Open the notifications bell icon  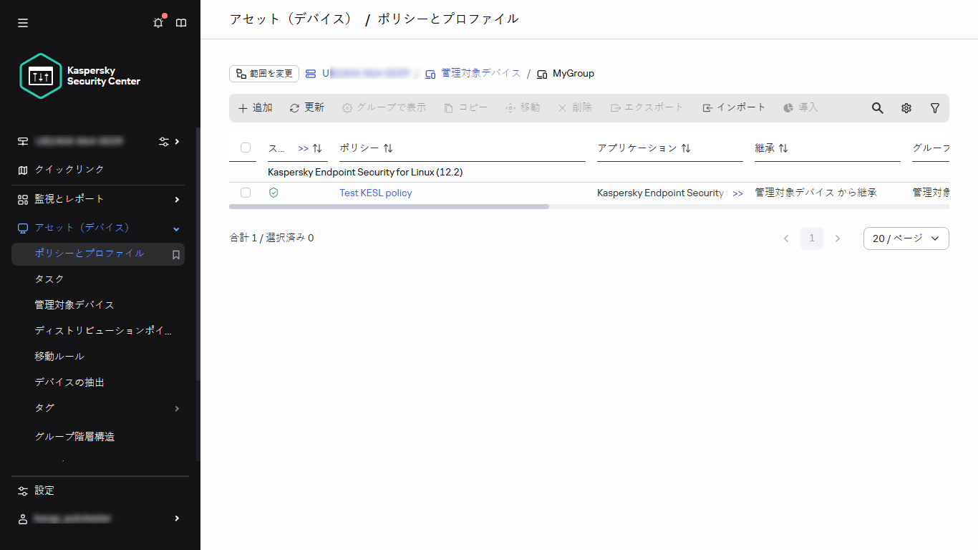tap(158, 22)
